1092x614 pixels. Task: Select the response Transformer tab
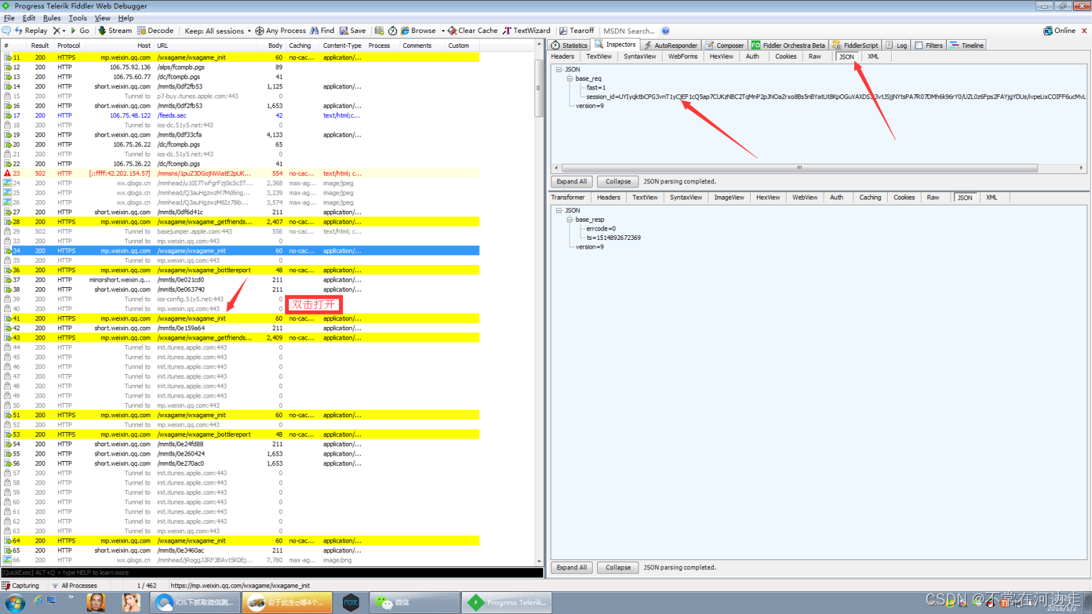(x=568, y=197)
